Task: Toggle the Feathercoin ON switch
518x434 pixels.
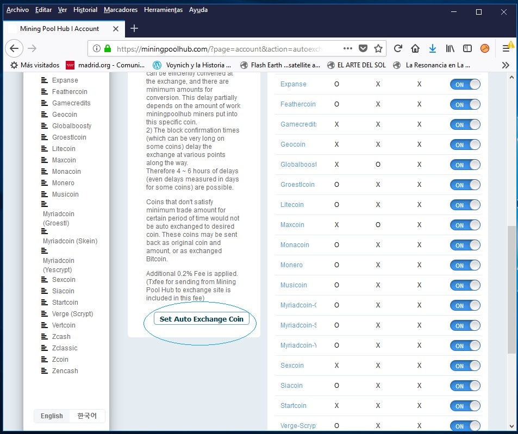Action: (465, 104)
